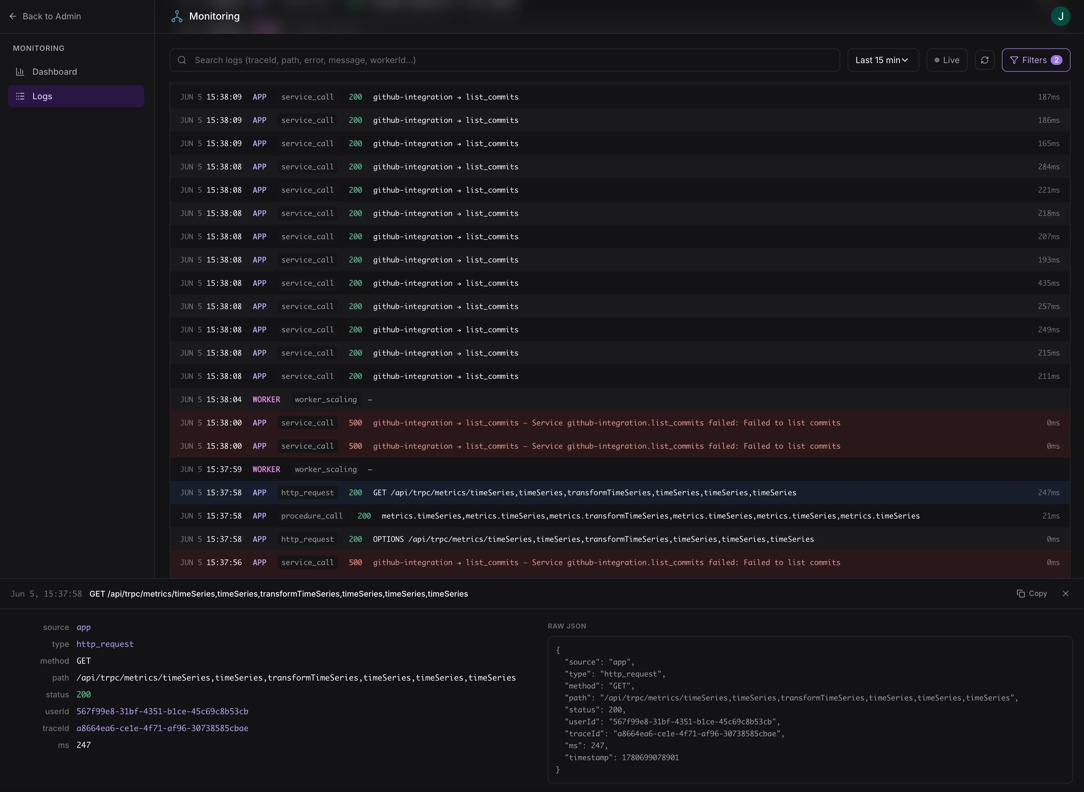The image size is (1084, 792).
Task: Select the 207ms list_commits log row
Action: pos(620,236)
